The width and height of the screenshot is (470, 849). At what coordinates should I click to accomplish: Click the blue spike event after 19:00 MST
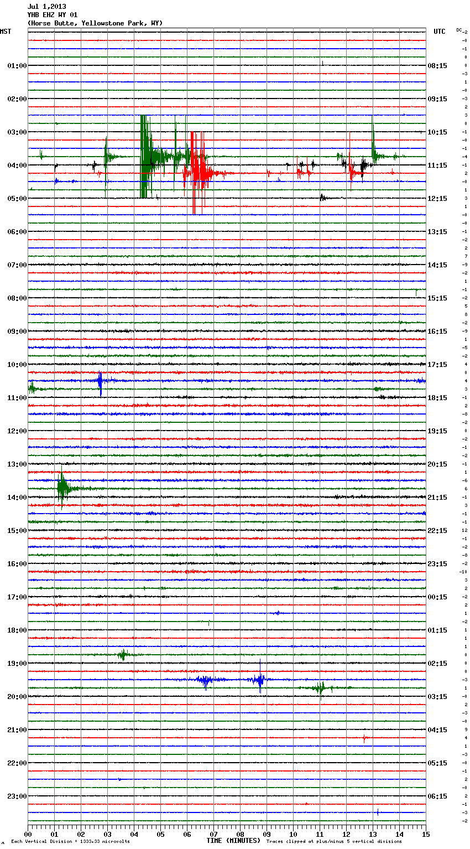pyautogui.click(x=260, y=679)
